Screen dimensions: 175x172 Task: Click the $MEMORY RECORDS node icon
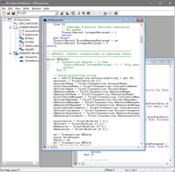[16, 53]
